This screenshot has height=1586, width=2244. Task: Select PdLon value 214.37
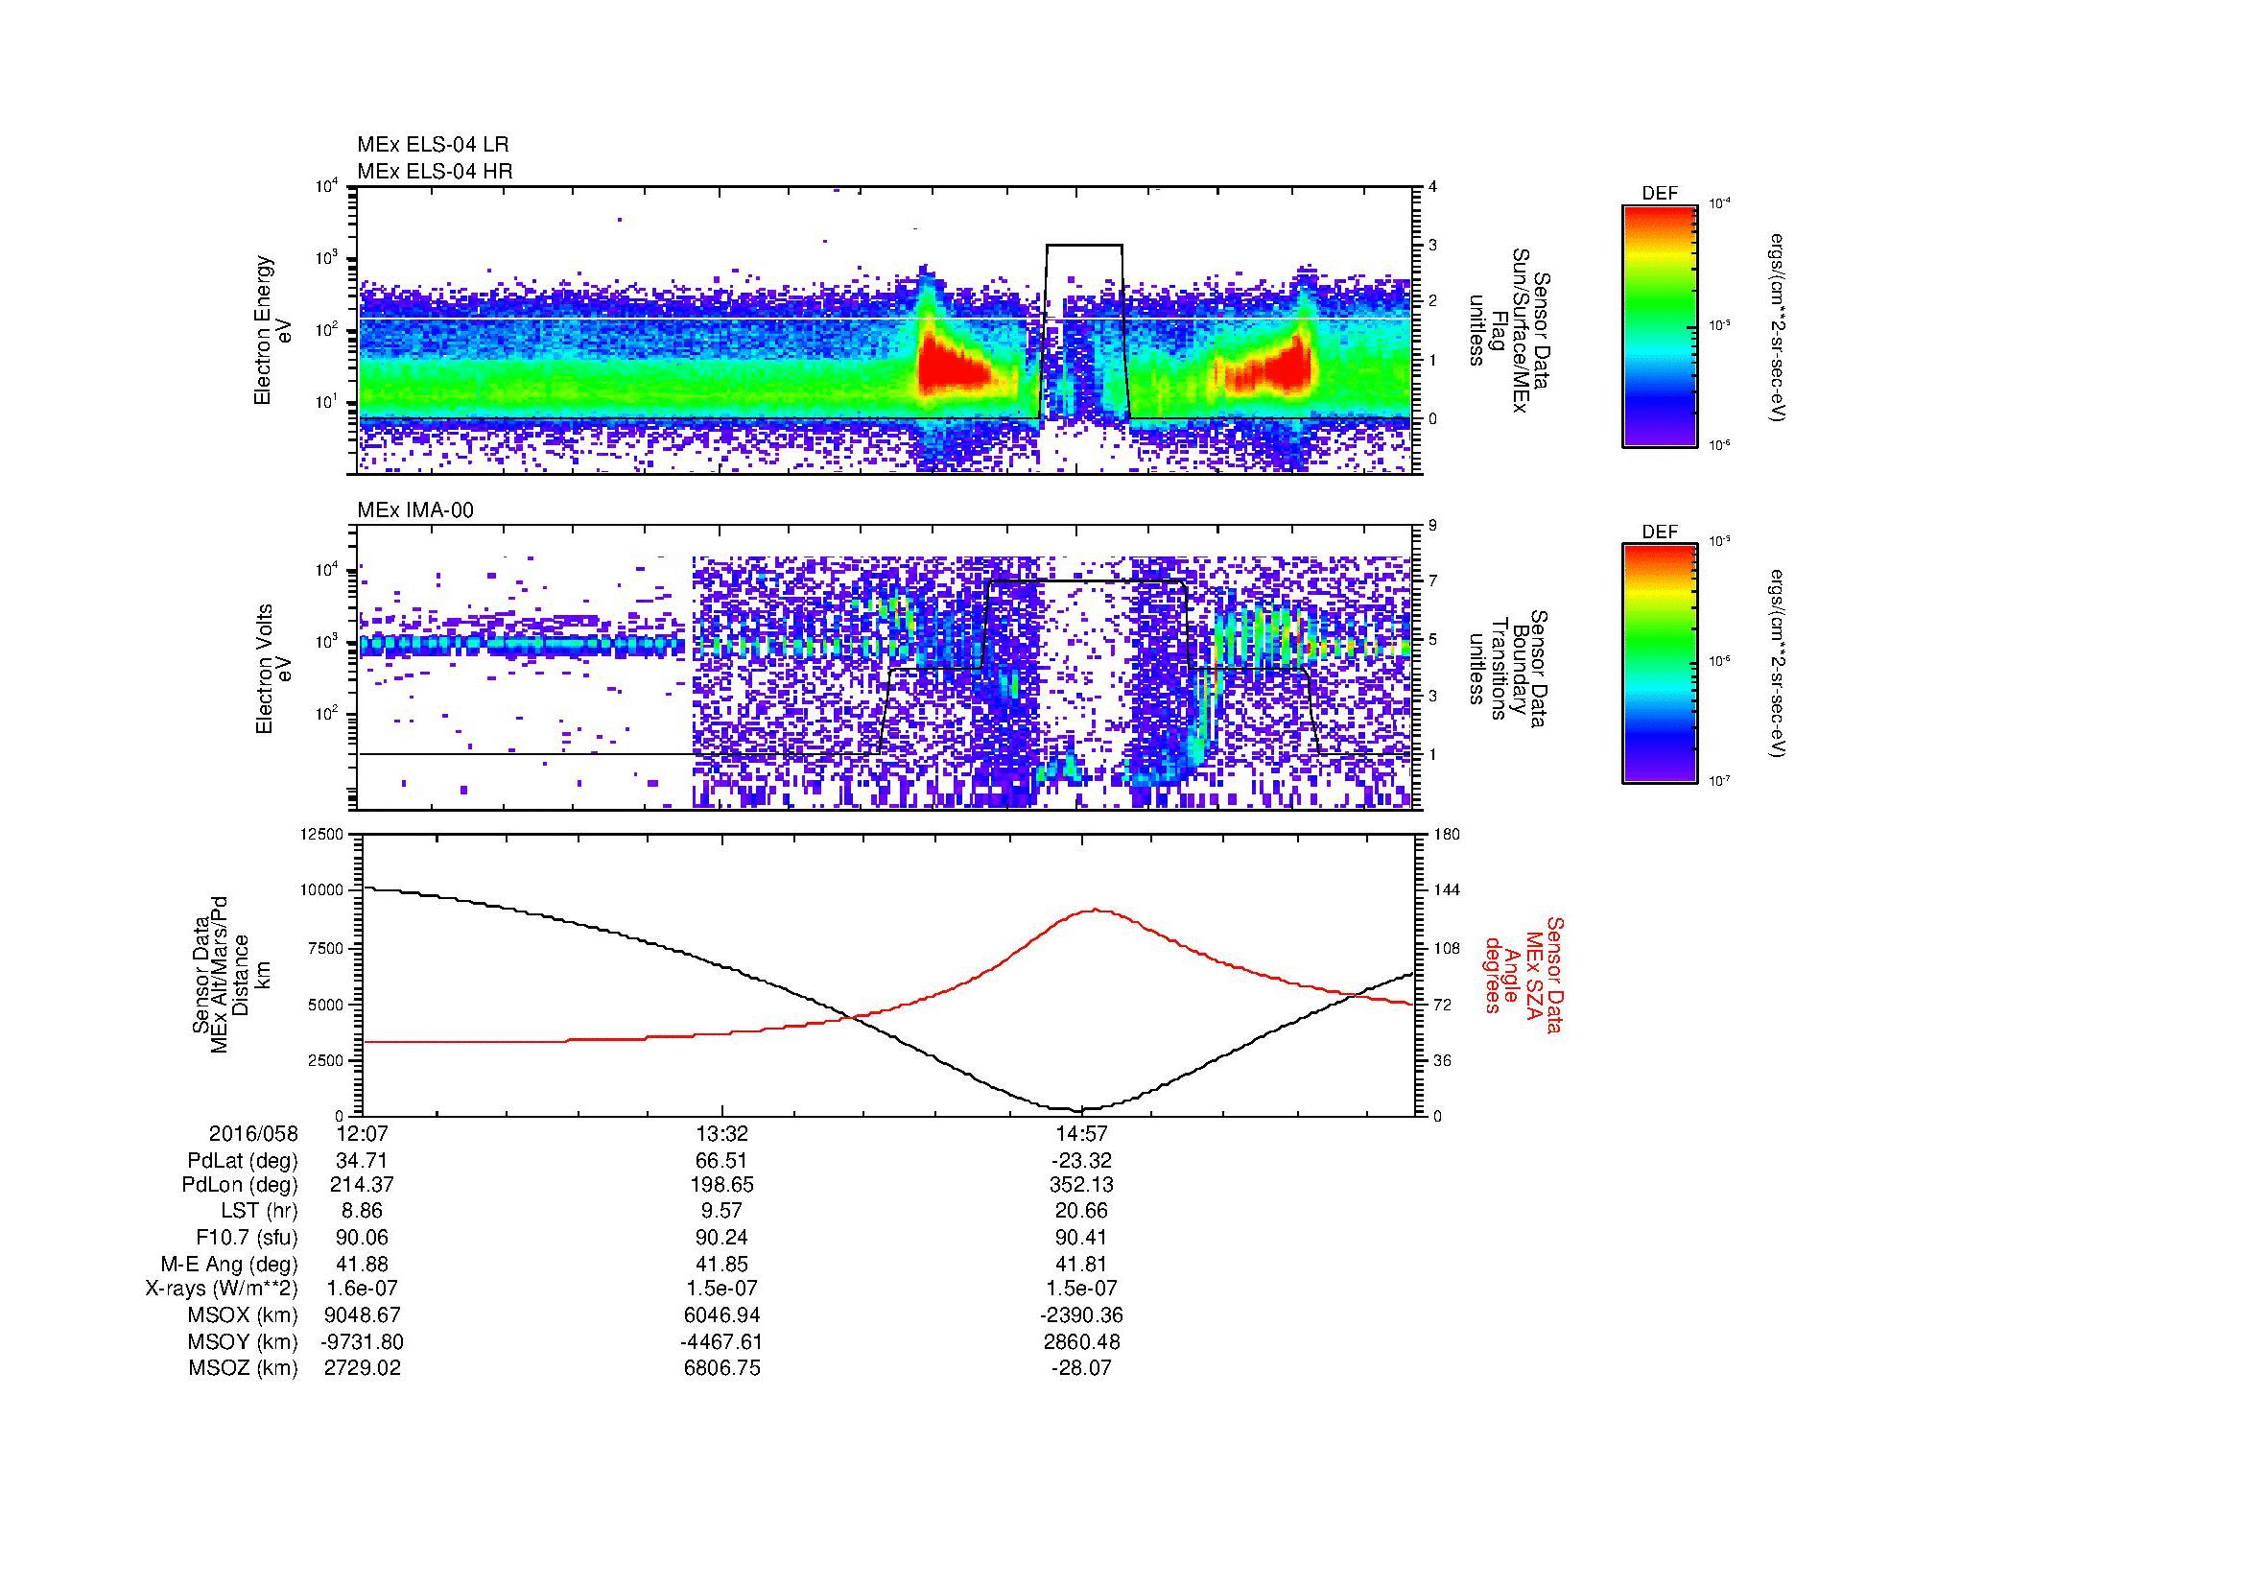[362, 1184]
